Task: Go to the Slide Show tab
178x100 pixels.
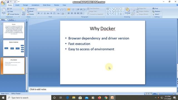Action: [x=46, y=5]
